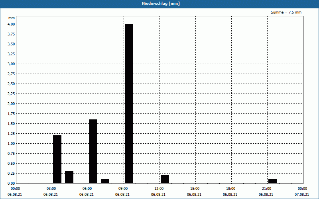Click the mm unit label above axis
The image size is (319, 199).
coord(12,18)
